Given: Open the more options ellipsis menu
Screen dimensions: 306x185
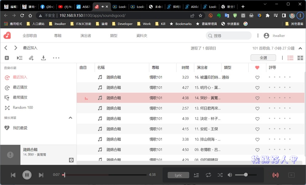Looking at the screenshot, I should coord(56,58).
